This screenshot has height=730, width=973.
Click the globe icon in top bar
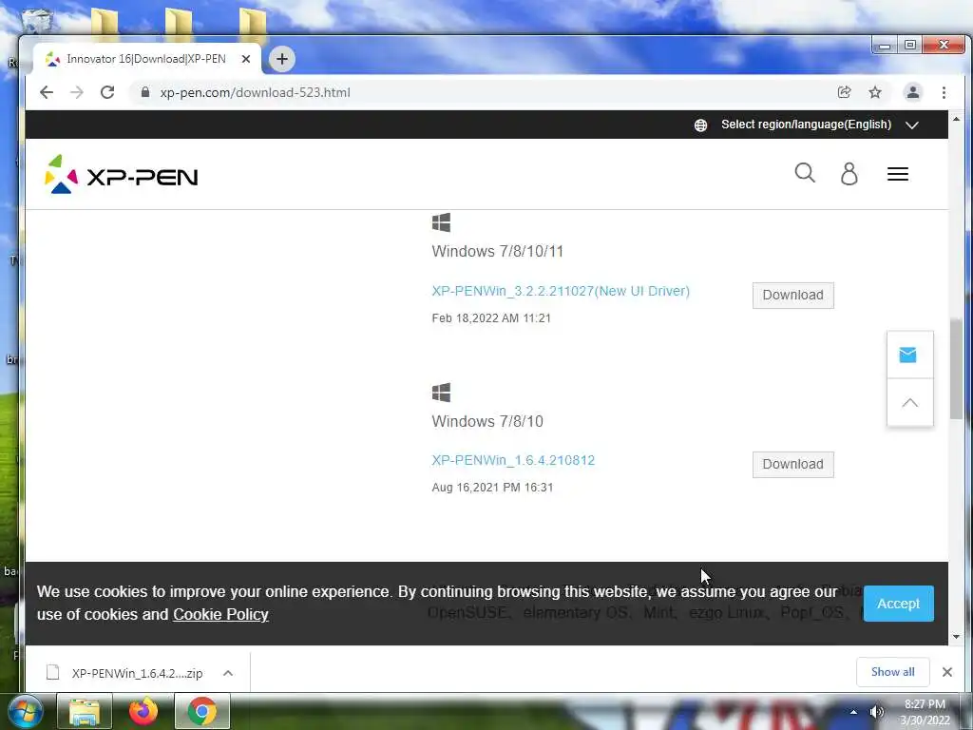[700, 125]
